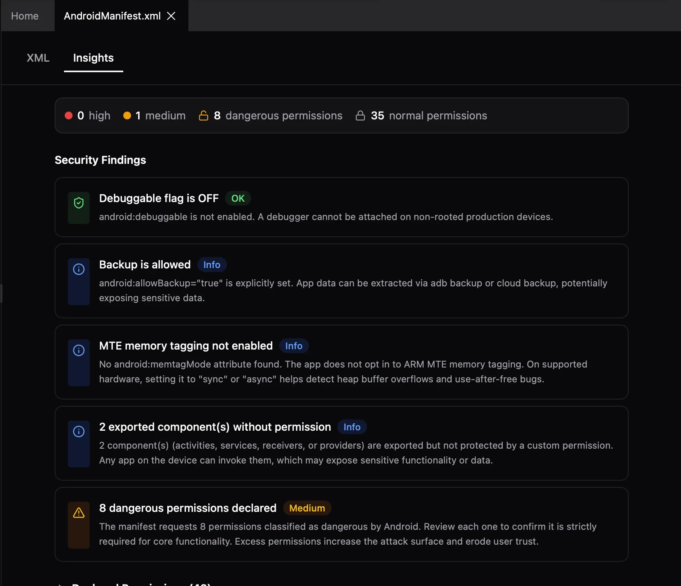Click the Medium badge on dangerous permissions
Viewport: 681px width, 586px height.
(307, 508)
